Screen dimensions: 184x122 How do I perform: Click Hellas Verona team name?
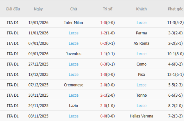point(141,116)
